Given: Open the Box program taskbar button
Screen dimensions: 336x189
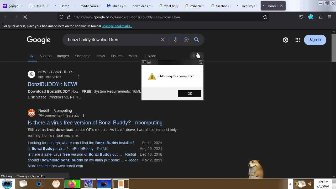Looking at the screenshot, I should [x=88, y=184].
